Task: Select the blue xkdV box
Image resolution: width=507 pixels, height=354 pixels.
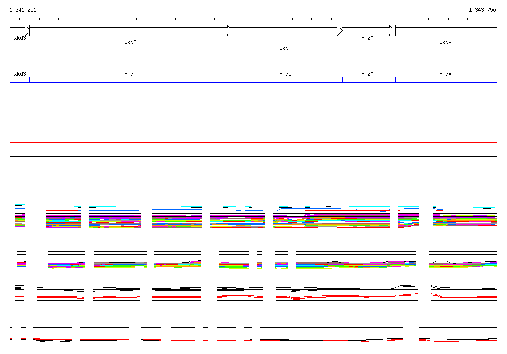Action: pos(446,80)
